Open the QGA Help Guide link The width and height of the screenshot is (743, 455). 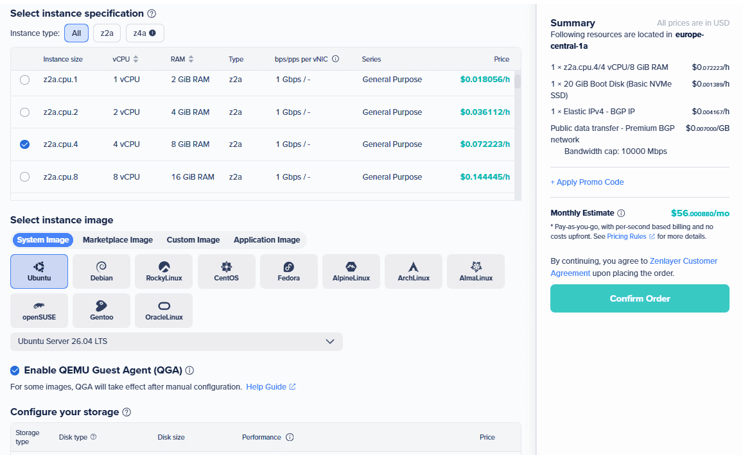point(267,387)
